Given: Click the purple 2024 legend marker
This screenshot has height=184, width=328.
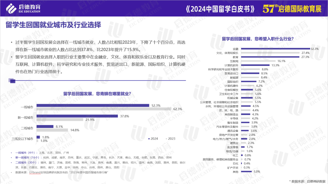Looking at the screenshot, I should click(149, 139).
